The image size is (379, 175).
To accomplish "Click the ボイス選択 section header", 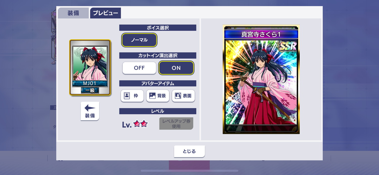I will pos(158,28).
